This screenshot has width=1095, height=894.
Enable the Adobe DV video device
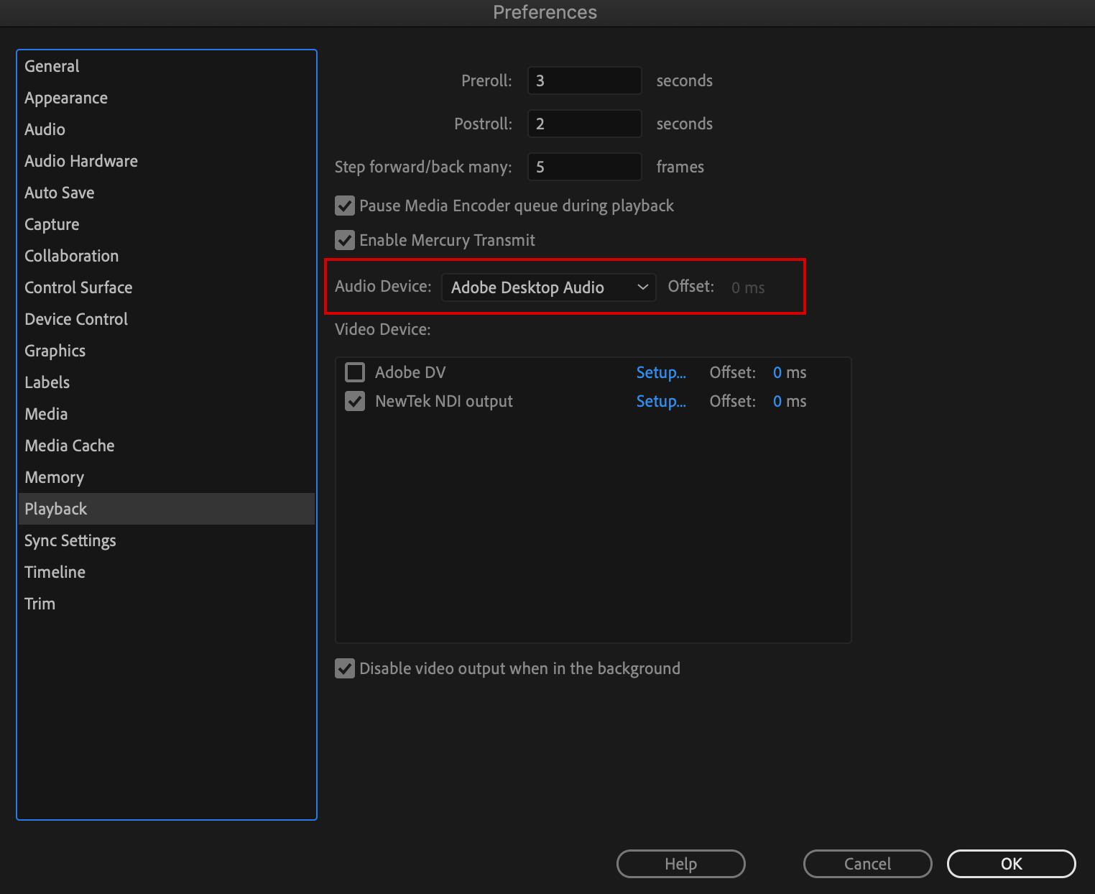pyautogui.click(x=354, y=372)
